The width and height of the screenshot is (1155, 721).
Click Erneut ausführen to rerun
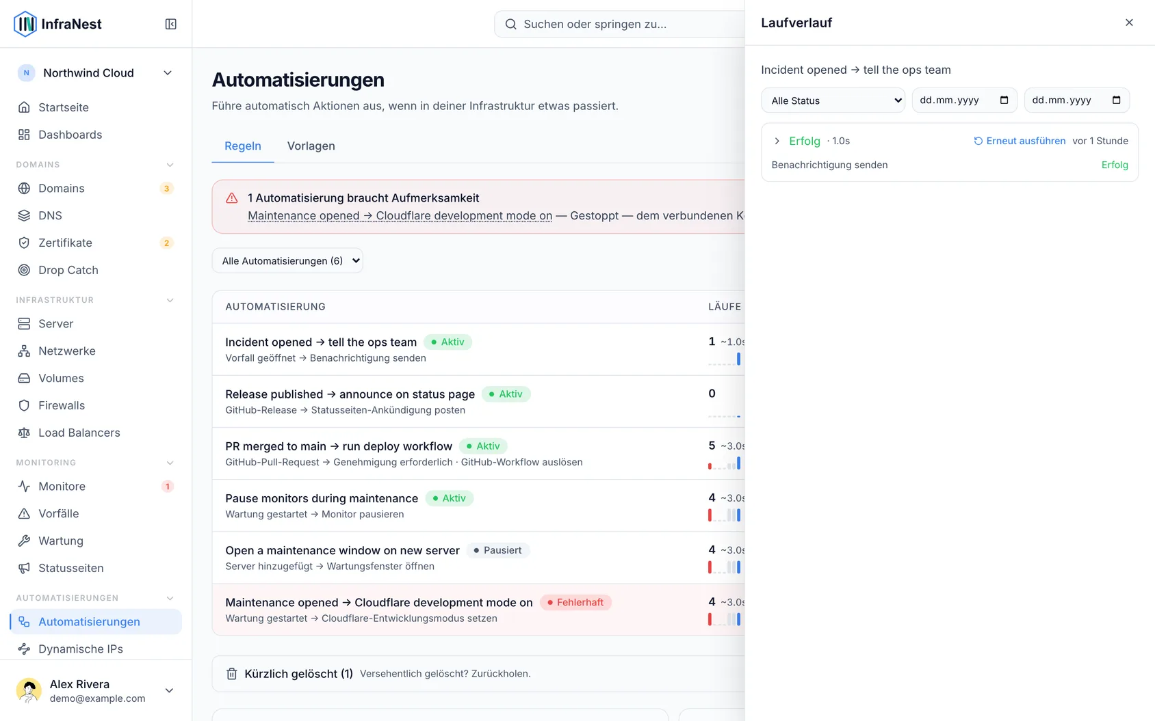[1020, 141]
